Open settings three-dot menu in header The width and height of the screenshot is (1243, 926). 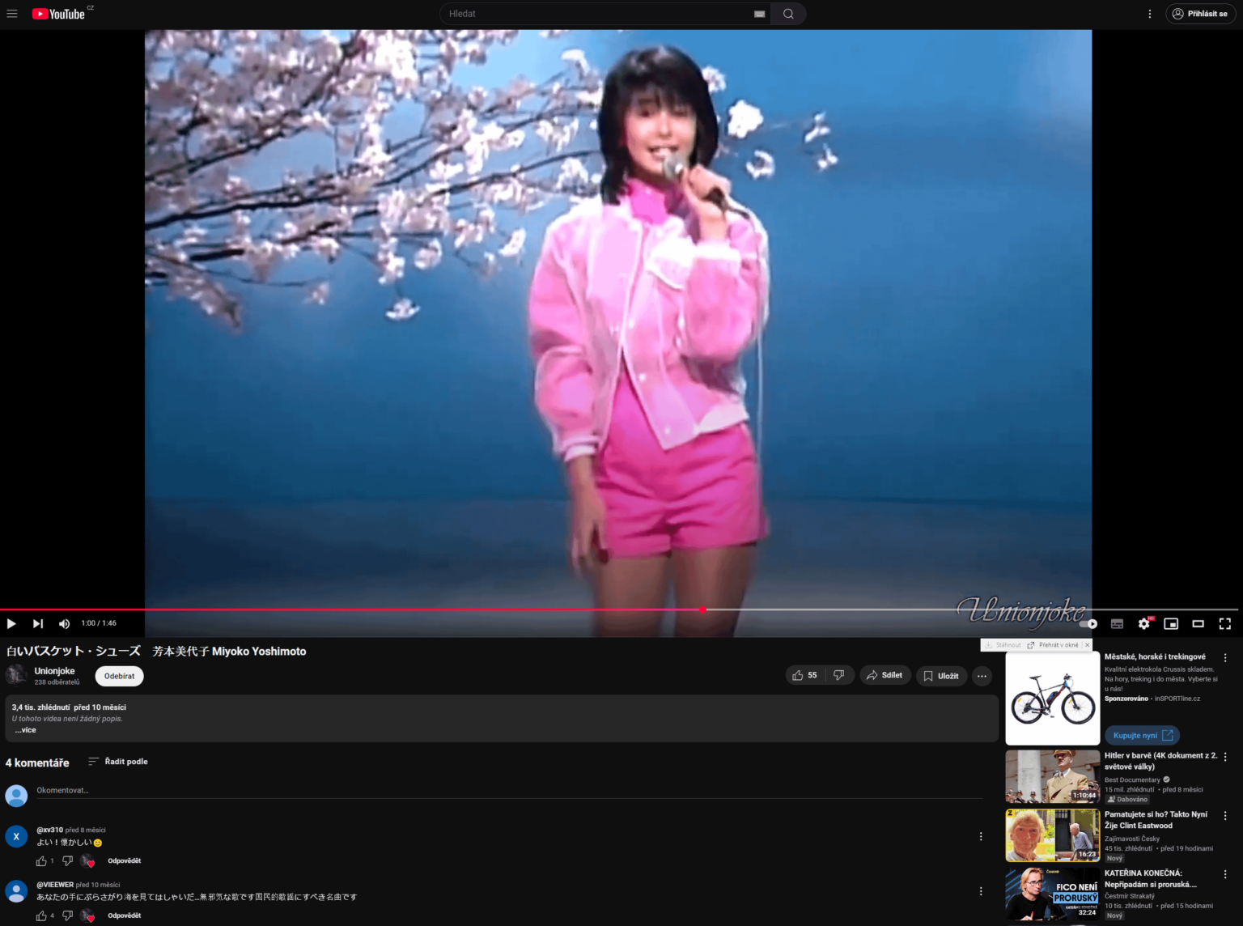[x=1149, y=14]
